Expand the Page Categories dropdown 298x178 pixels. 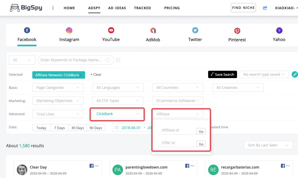[x=58, y=87]
